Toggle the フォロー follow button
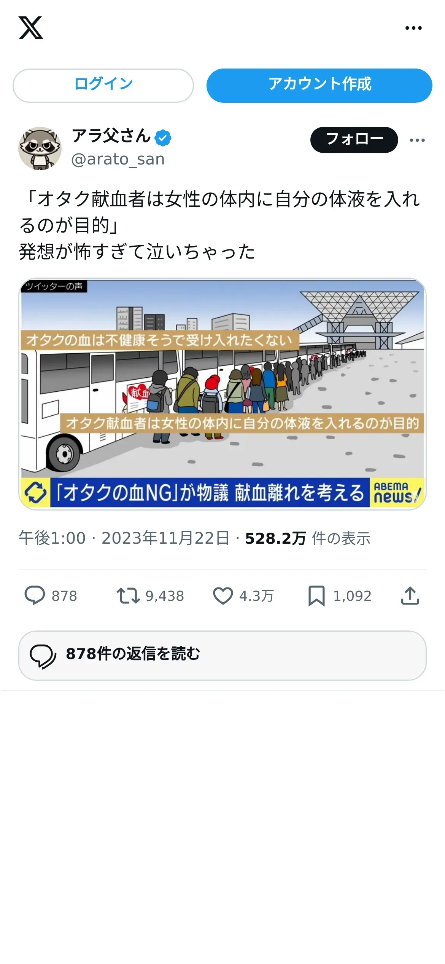 coord(354,140)
